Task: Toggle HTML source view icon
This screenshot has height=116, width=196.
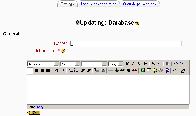Action: coord(175,70)
